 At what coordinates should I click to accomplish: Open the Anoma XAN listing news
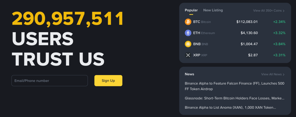click(230, 108)
